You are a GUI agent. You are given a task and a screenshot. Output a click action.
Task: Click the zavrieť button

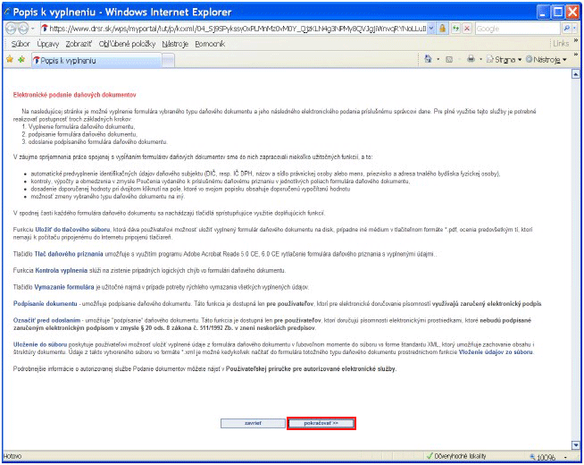click(253, 423)
